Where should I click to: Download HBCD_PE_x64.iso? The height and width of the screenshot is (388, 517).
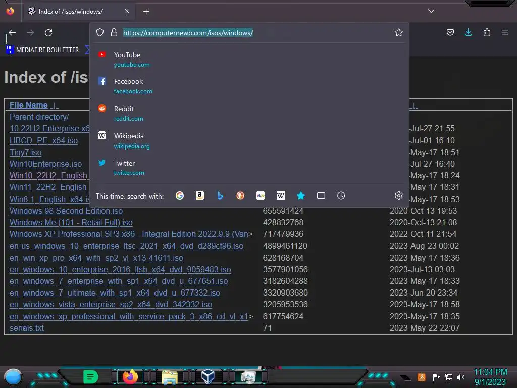(43, 140)
